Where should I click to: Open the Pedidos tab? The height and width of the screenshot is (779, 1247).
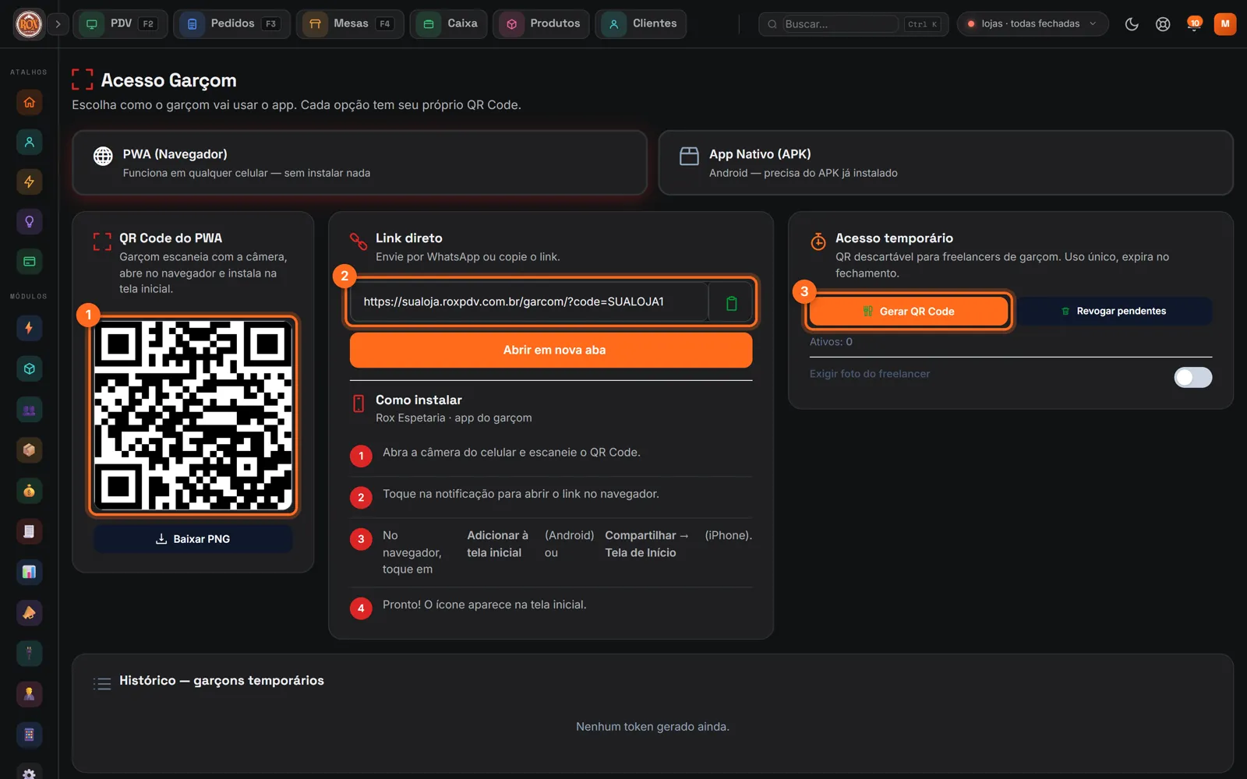(x=231, y=24)
